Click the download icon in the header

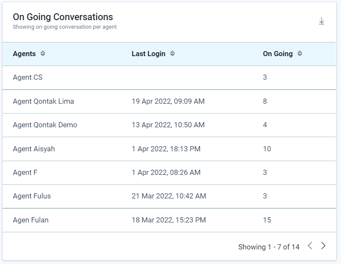coord(322,21)
